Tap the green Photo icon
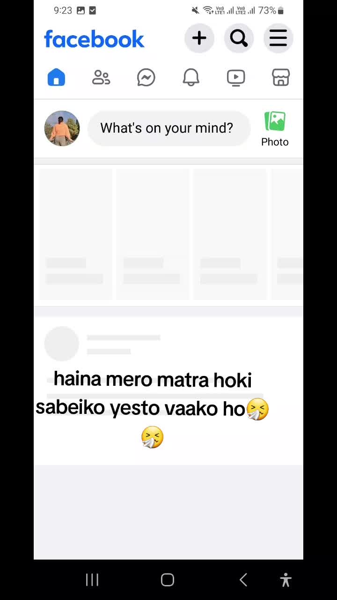Screen dimensions: 337x600 (275, 121)
